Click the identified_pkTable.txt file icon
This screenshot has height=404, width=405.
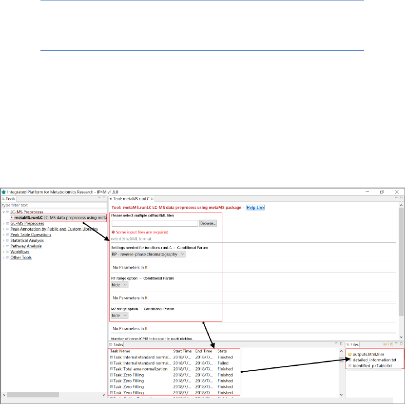[x=350, y=366]
